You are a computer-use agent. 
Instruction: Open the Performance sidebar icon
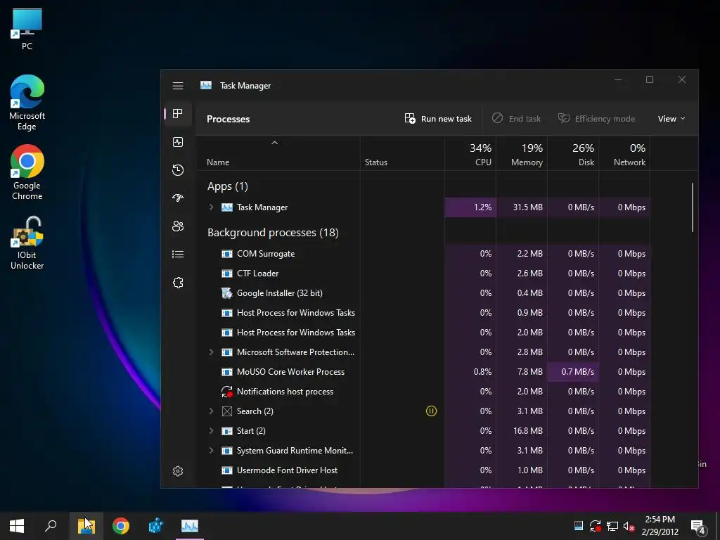point(178,142)
